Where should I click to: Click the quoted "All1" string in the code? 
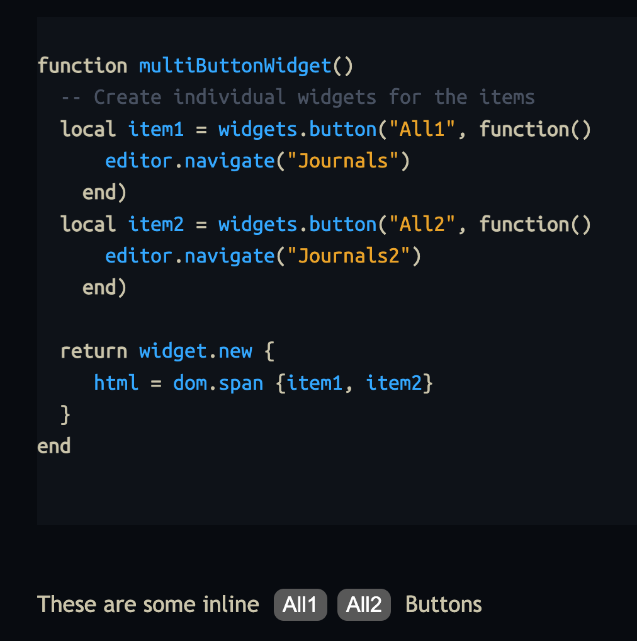tap(421, 129)
